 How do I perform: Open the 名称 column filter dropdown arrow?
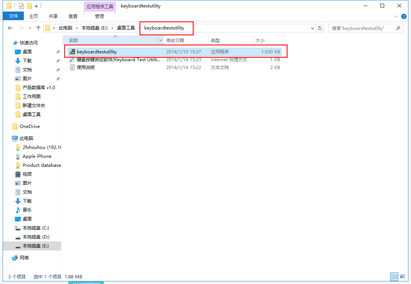pos(161,40)
